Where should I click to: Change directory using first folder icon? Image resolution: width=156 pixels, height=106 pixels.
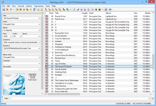17,9
